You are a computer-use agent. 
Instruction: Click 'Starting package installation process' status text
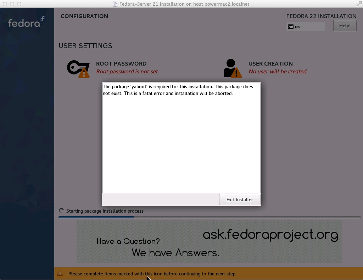[x=105, y=211]
